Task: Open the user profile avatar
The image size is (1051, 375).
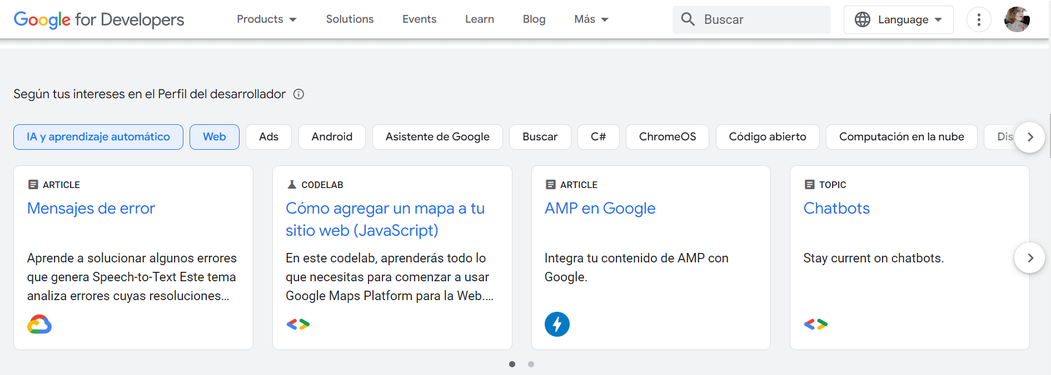Action: point(1017,19)
